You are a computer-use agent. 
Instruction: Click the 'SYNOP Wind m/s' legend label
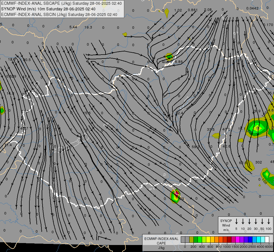click(x=226, y=225)
